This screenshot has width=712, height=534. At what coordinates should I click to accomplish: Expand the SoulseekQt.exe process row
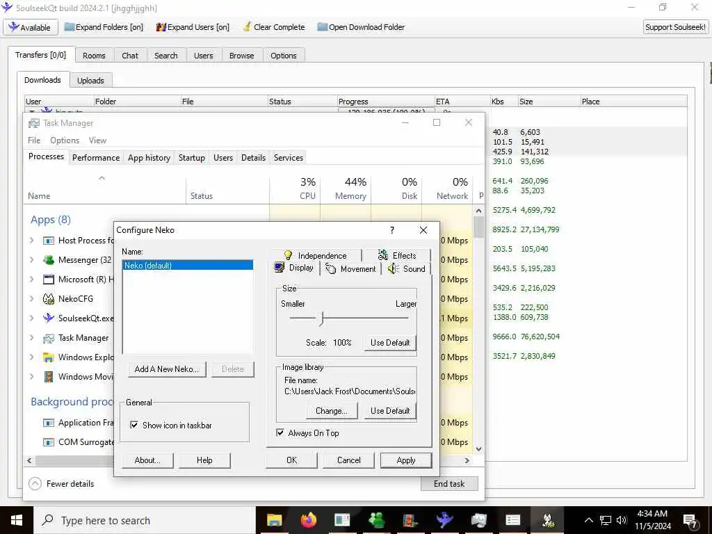[x=32, y=318]
